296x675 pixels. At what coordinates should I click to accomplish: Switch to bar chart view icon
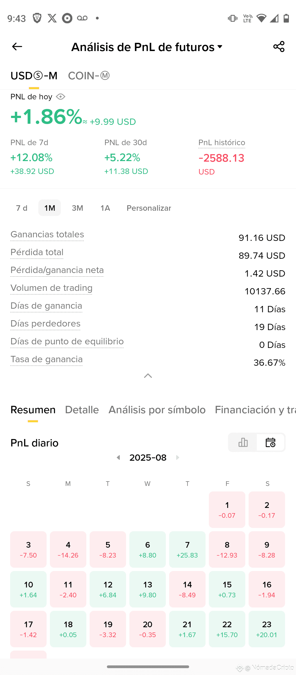pos(243,442)
